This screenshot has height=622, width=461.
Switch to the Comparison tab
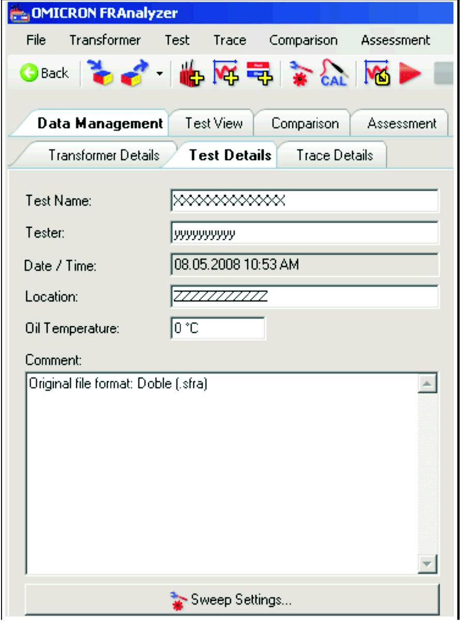tap(305, 123)
